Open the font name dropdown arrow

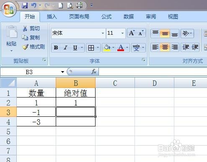[x=103, y=33]
